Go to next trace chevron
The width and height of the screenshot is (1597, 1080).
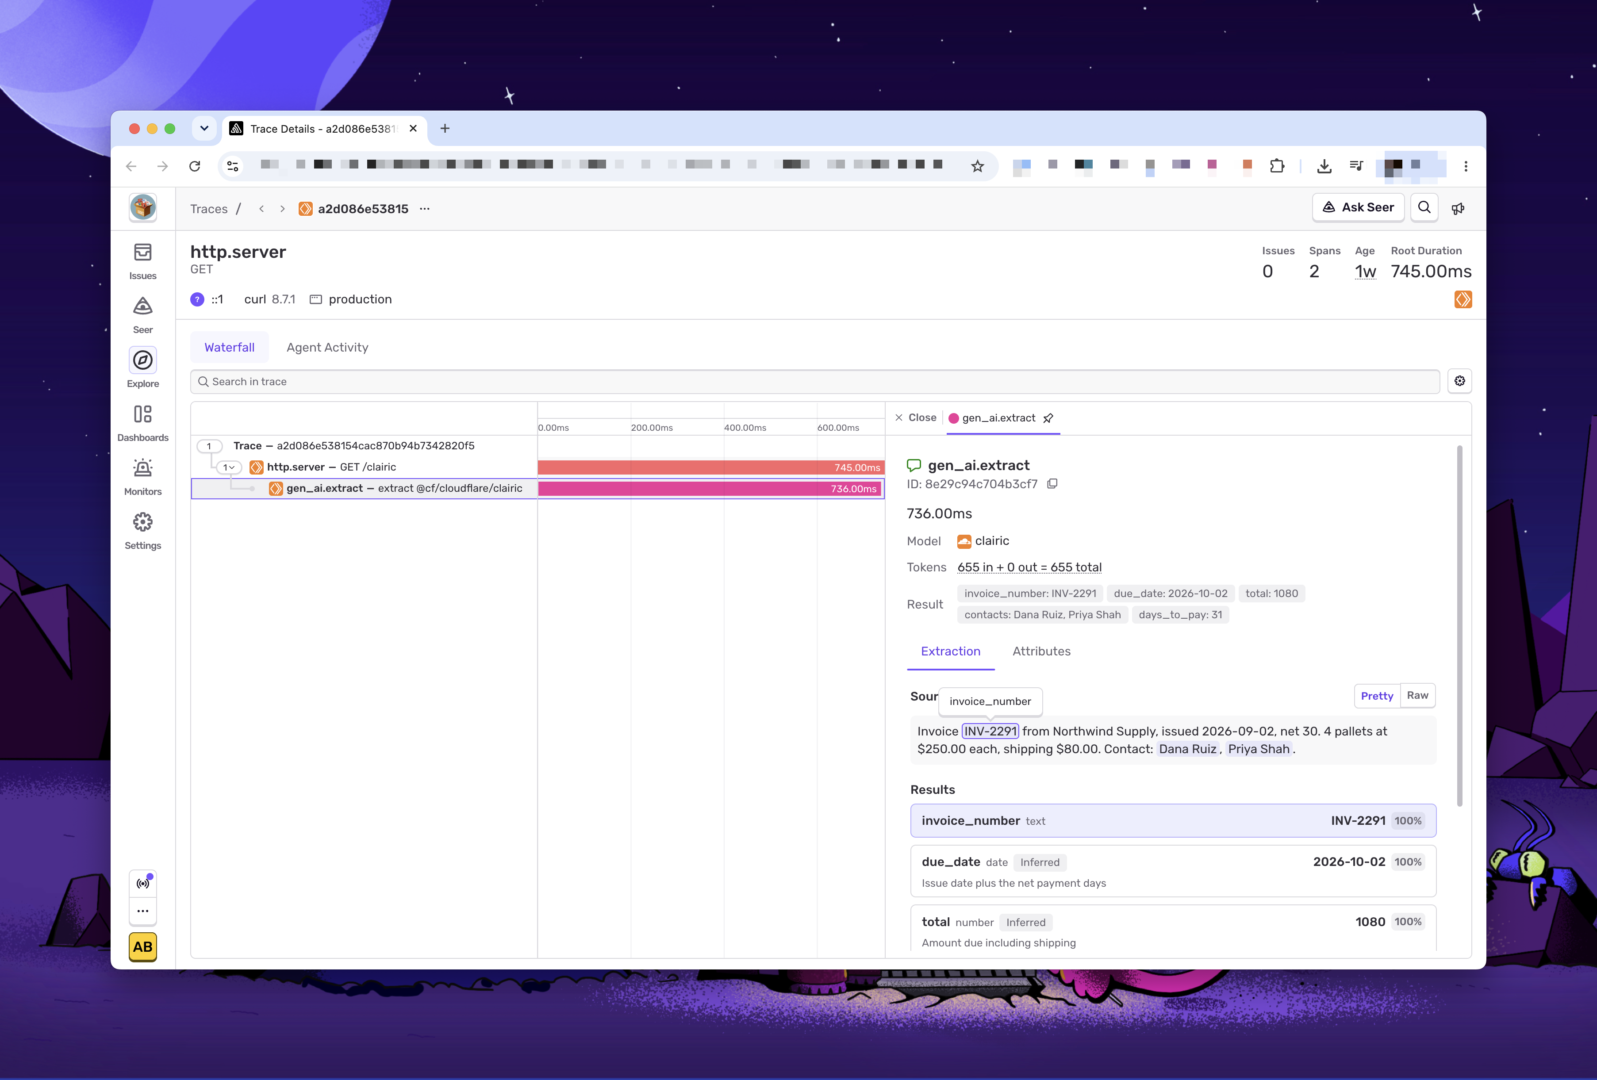click(x=282, y=209)
